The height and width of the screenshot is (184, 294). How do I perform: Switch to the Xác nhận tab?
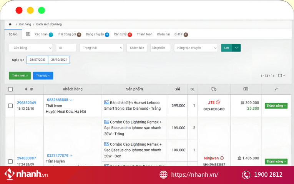(44, 34)
